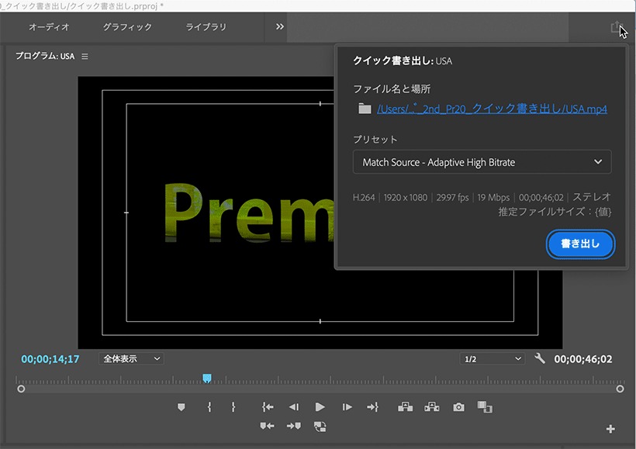The image size is (636, 449).
Task: Toggle the loop playback icon
Action: click(x=320, y=427)
